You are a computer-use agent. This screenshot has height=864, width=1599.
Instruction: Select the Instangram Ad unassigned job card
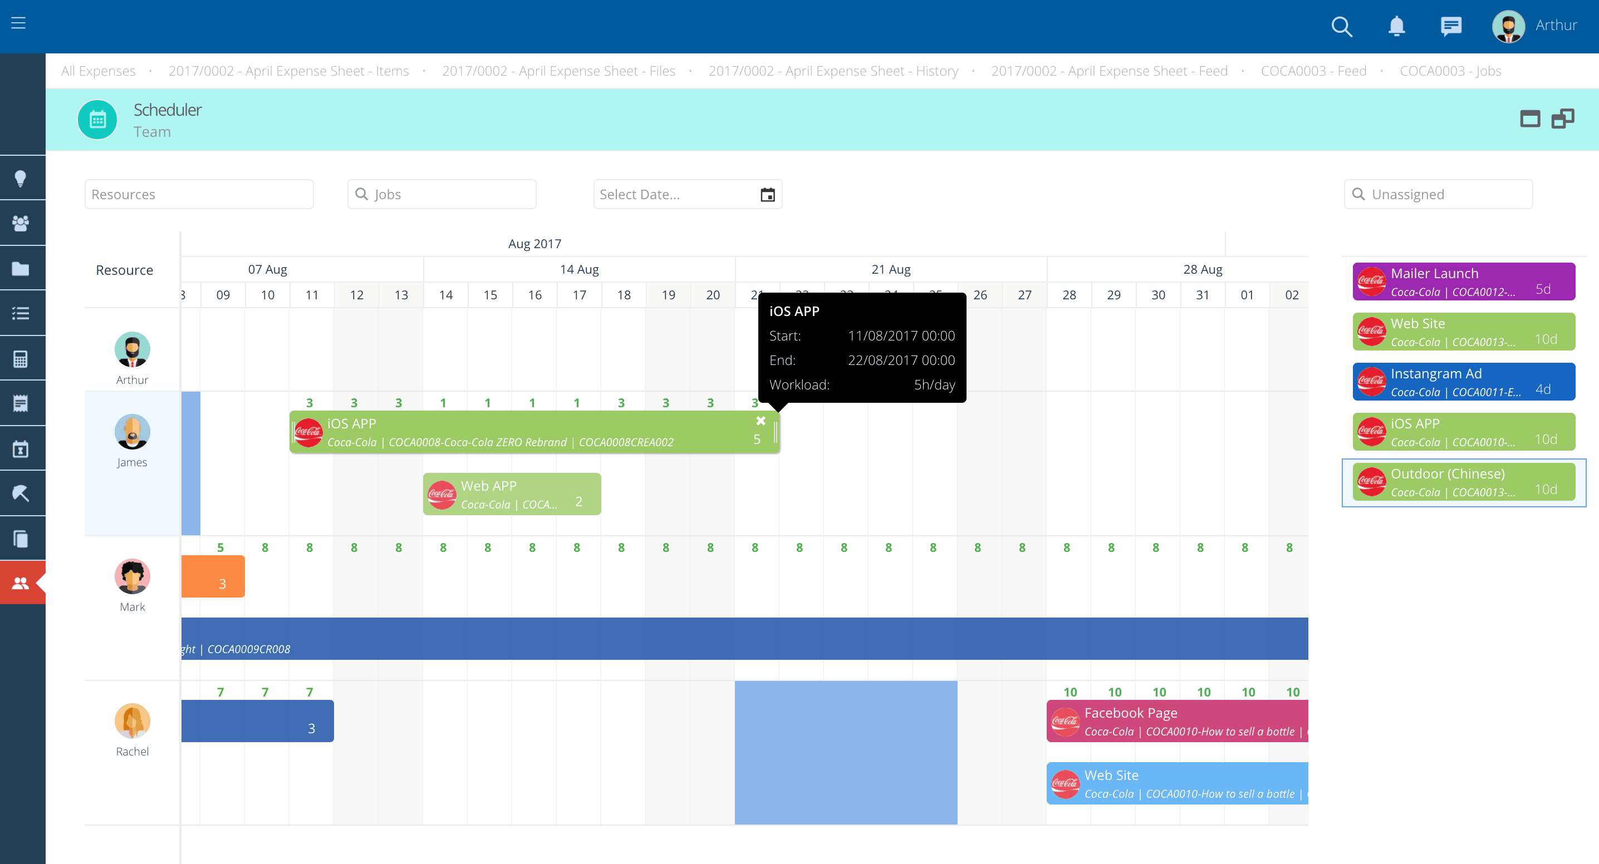point(1464,382)
